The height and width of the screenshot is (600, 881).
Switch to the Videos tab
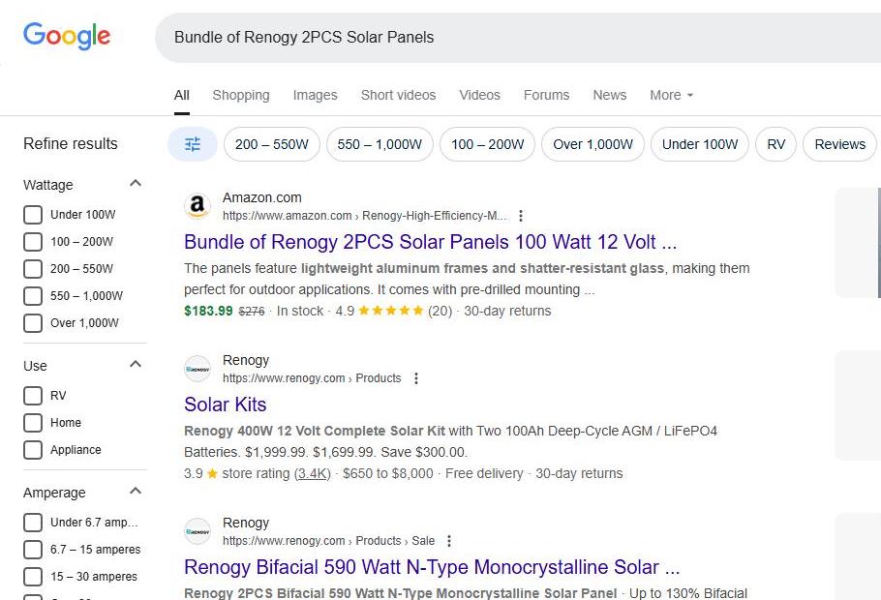480,95
